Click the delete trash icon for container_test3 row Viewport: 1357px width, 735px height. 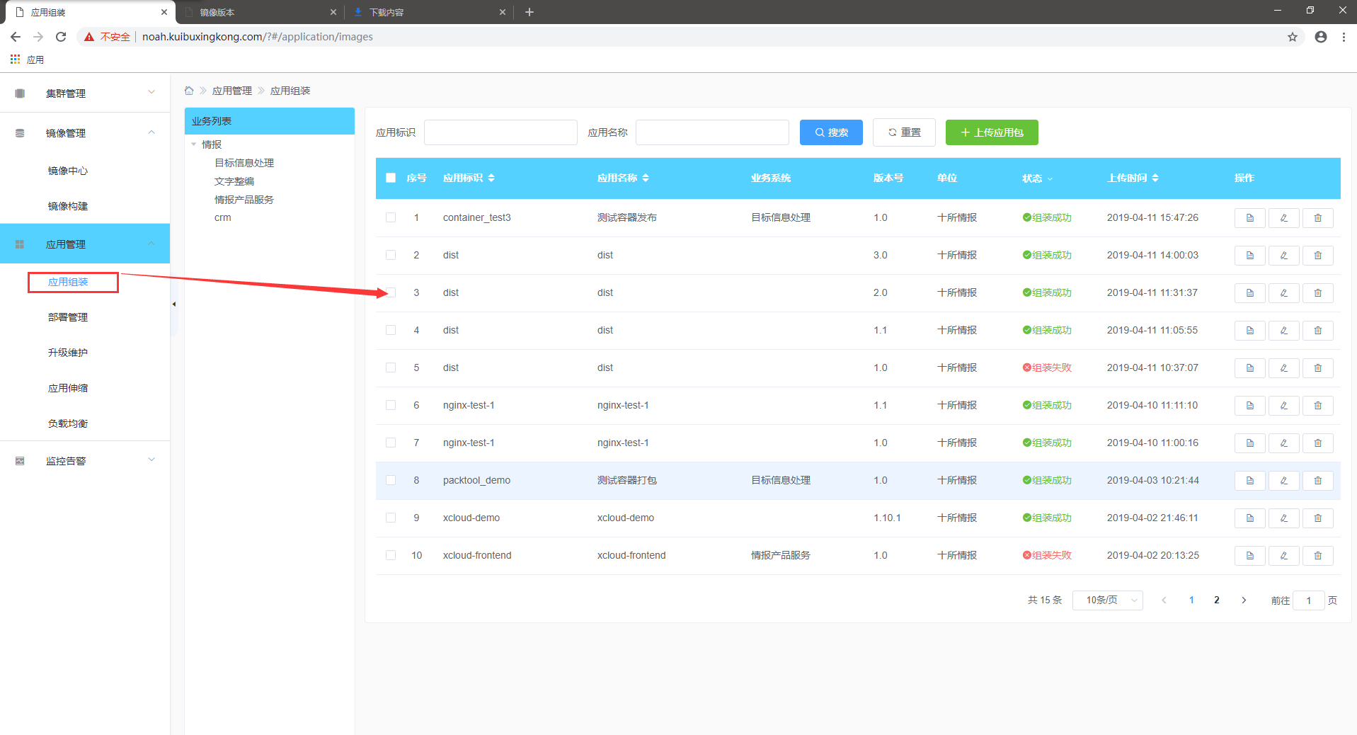1317,218
